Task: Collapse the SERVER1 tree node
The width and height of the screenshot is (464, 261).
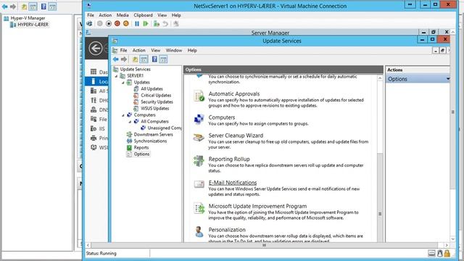Action: (x=116, y=76)
